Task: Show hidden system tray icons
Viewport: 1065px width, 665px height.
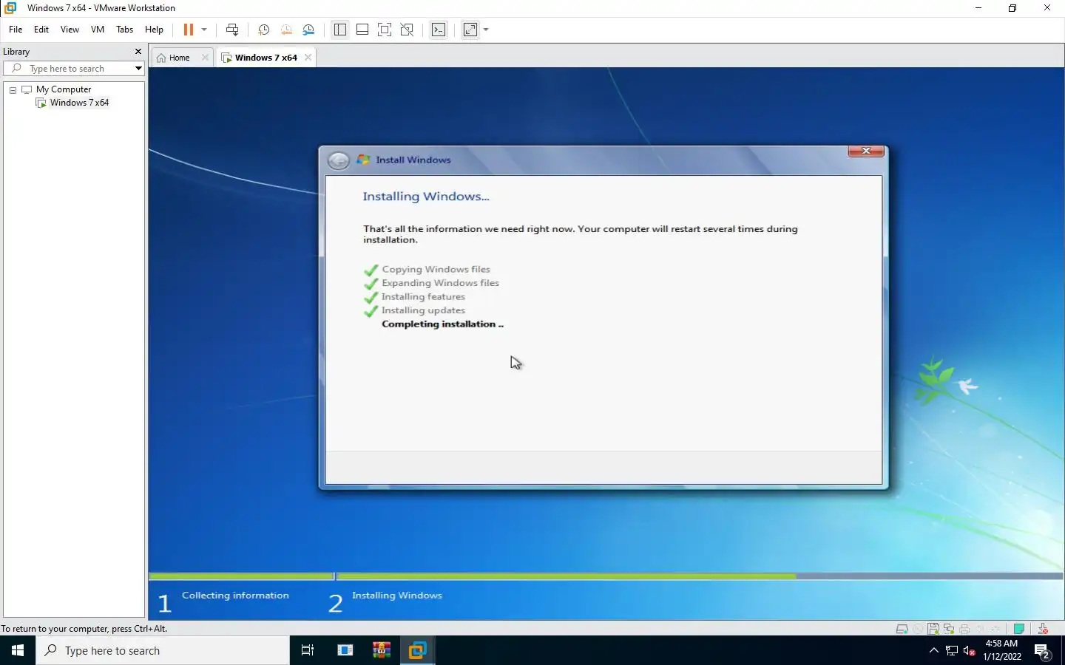Action: [x=933, y=650]
